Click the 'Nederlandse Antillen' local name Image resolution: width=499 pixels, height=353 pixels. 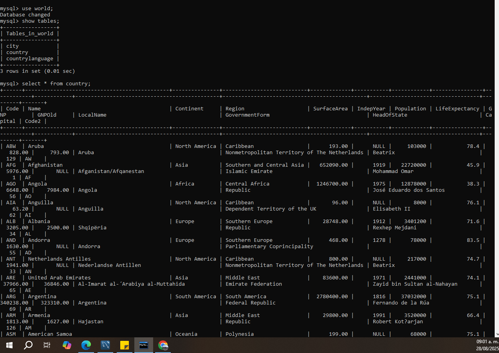click(110, 265)
